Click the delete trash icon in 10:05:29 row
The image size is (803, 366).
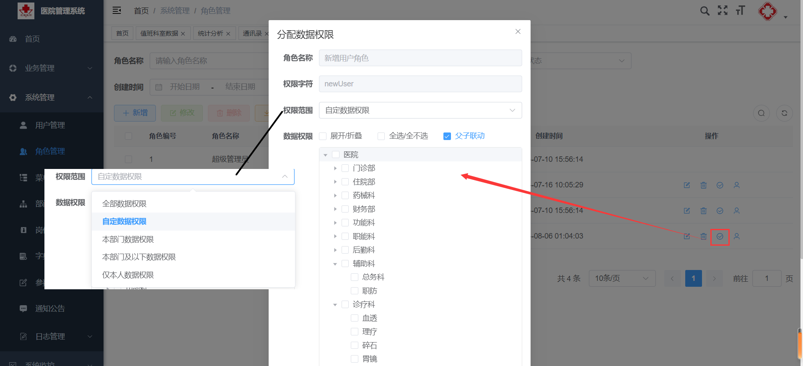(703, 185)
